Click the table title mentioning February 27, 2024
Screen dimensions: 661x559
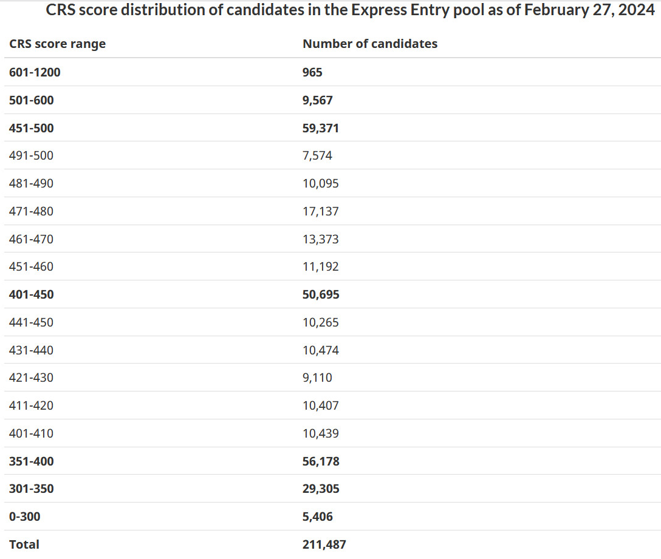[x=351, y=10]
